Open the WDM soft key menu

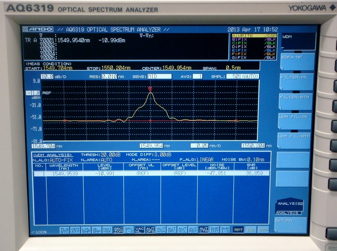[299, 41]
